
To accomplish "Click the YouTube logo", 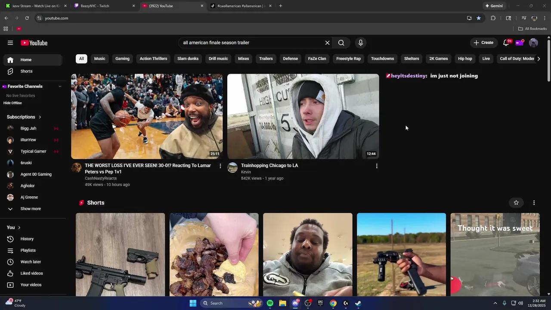I will click(34, 43).
